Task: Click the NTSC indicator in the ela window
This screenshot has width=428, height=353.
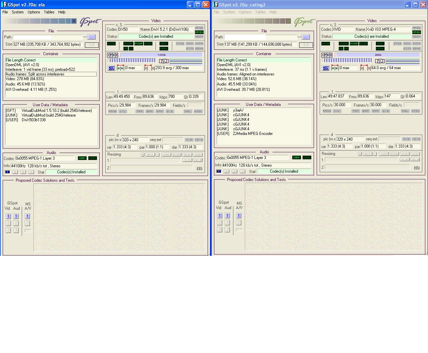Action: pyautogui.click(x=198, y=112)
